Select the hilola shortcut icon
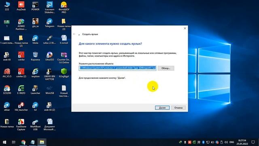Screen dimensions: 259x146 tap(35, 40)
